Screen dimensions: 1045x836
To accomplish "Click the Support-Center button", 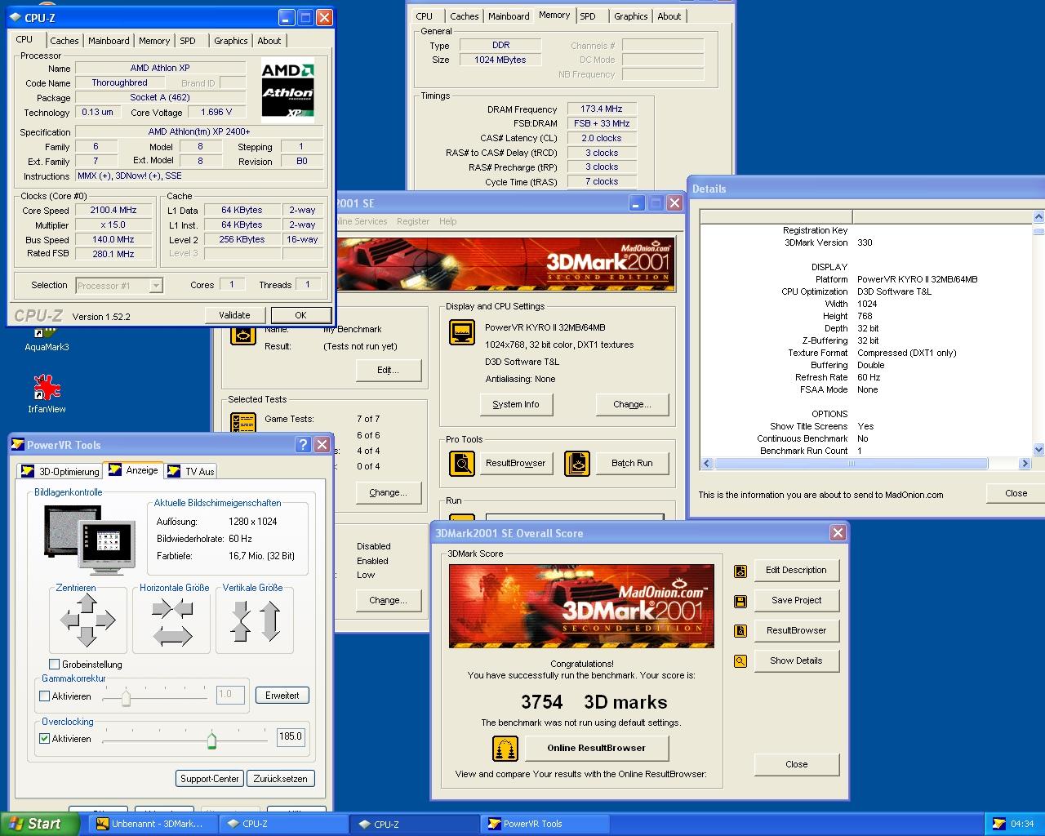I will [210, 779].
